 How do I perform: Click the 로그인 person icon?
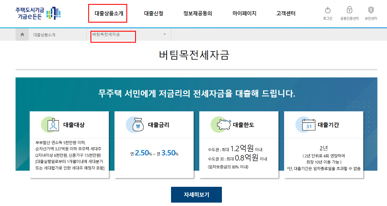(x=327, y=10)
